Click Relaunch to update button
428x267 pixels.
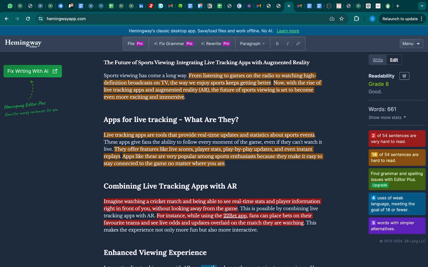click(x=400, y=19)
